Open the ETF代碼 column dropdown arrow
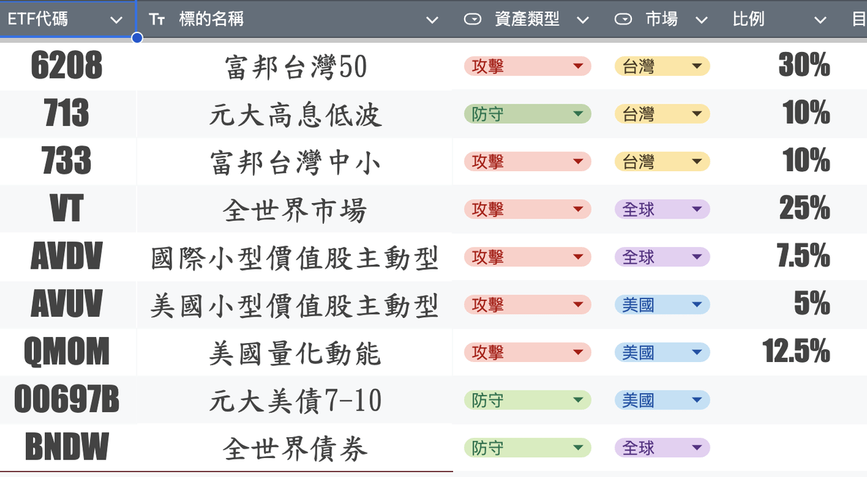 click(x=116, y=20)
